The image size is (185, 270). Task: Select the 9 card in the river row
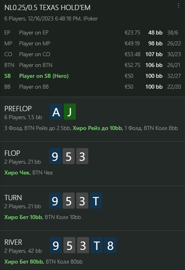[56, 245]
